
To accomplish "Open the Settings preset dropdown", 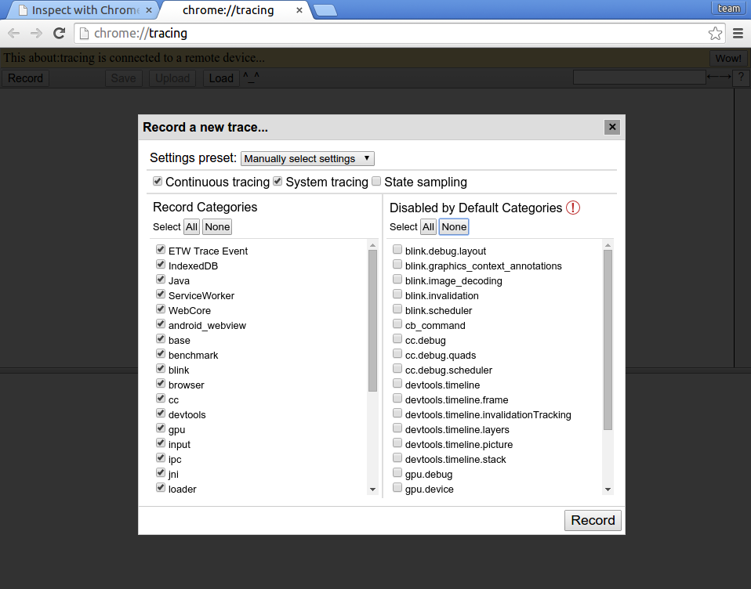I will point(307,158).
